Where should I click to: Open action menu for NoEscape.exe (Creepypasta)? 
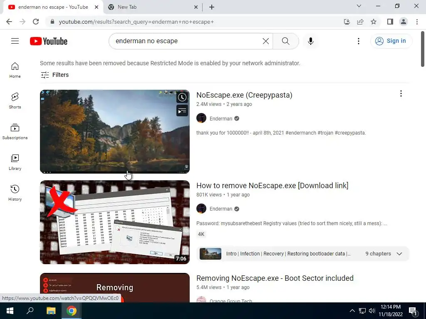click(401, 93)
